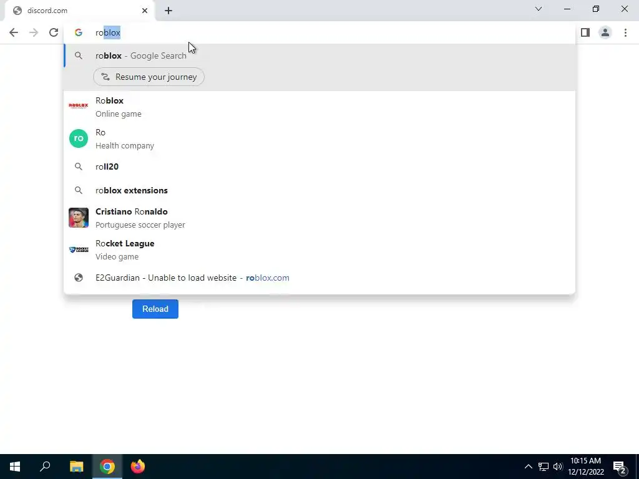Go back using the browser back arrow
Screen dimensions: 639x479
tap(14, 32)
